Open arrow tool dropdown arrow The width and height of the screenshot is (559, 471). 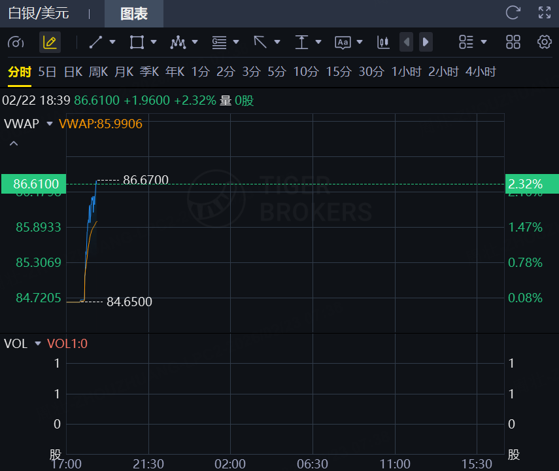point(277,42)
